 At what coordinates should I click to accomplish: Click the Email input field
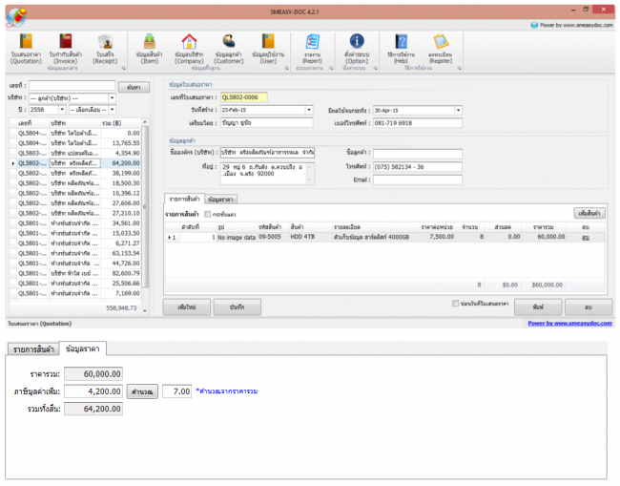coord(416,179)
